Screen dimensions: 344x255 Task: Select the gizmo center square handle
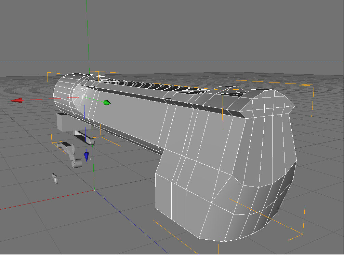coord(83,97)
